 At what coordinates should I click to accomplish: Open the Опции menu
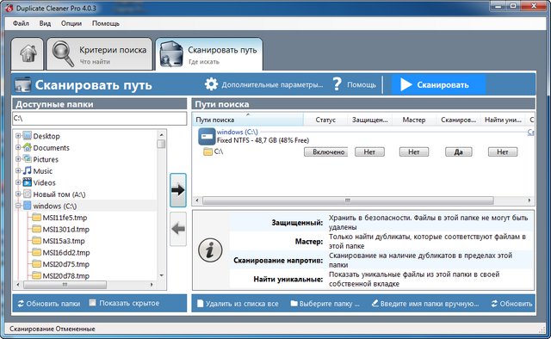click(71, 23)
